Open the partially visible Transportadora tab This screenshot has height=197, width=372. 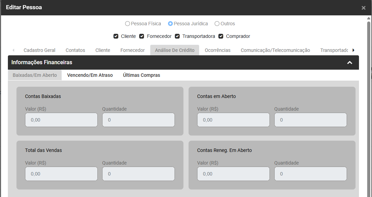coord(334,50)
